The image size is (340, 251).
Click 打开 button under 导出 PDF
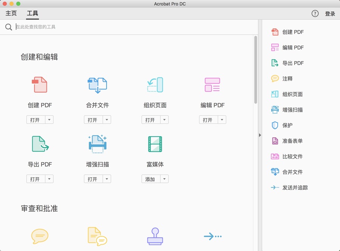tap(36, 179)
